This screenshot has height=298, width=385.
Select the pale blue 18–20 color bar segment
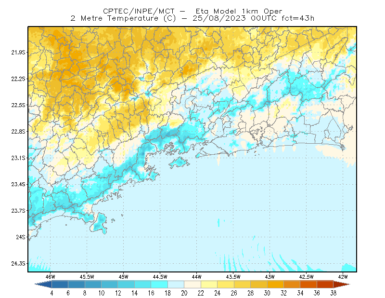[176, 284]
